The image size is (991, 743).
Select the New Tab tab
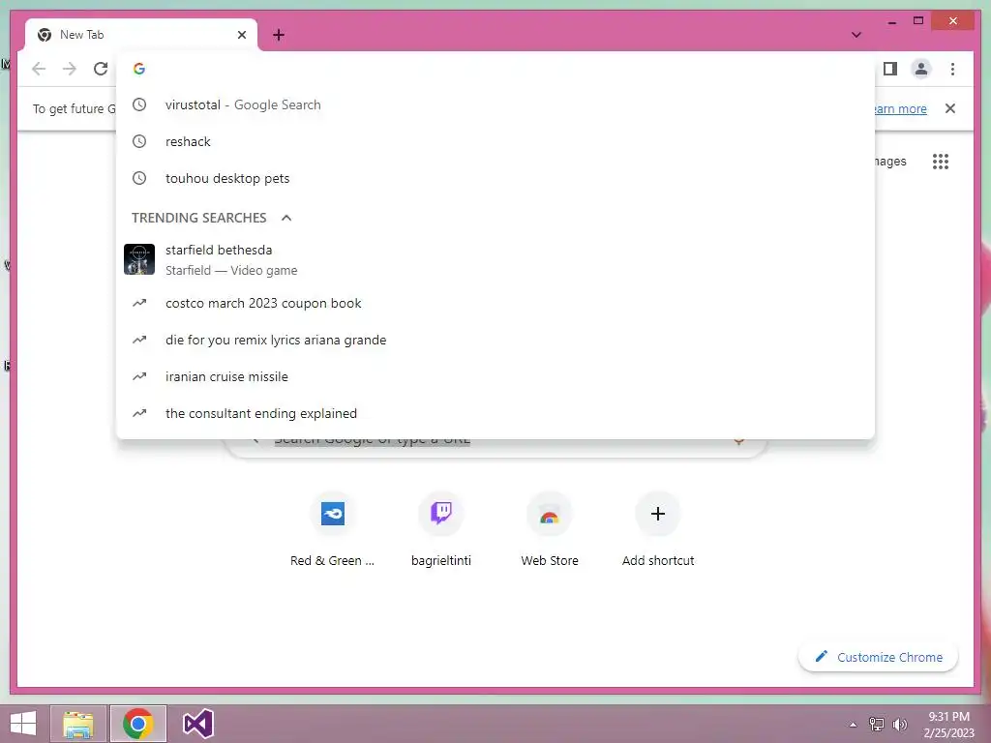click(x=141, y=35)
